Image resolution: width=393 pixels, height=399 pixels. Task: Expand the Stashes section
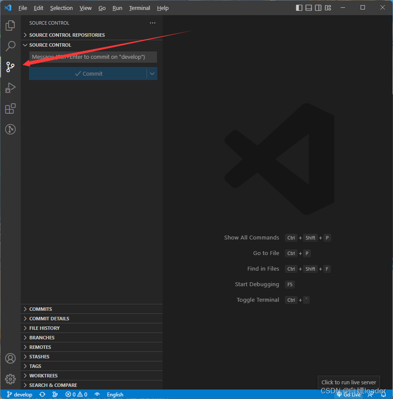(x=92, y=357)
